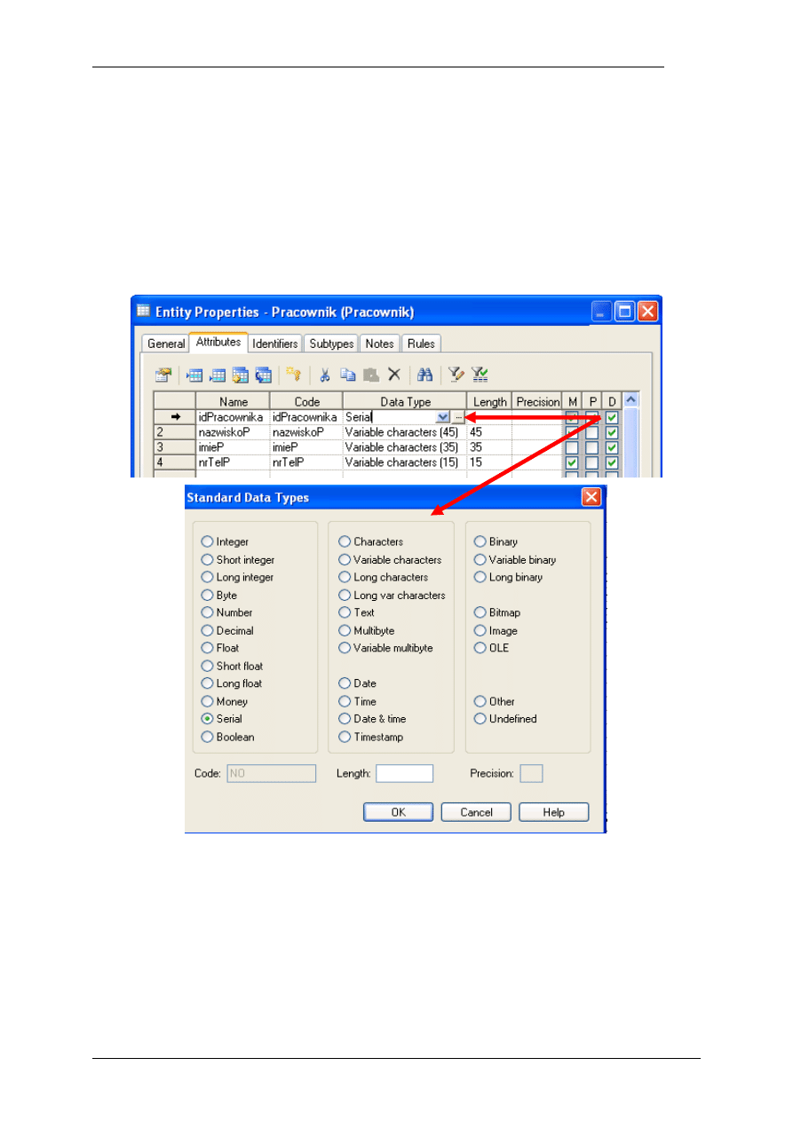
Task: Select the Integer radio button
Action: [207, 541]
